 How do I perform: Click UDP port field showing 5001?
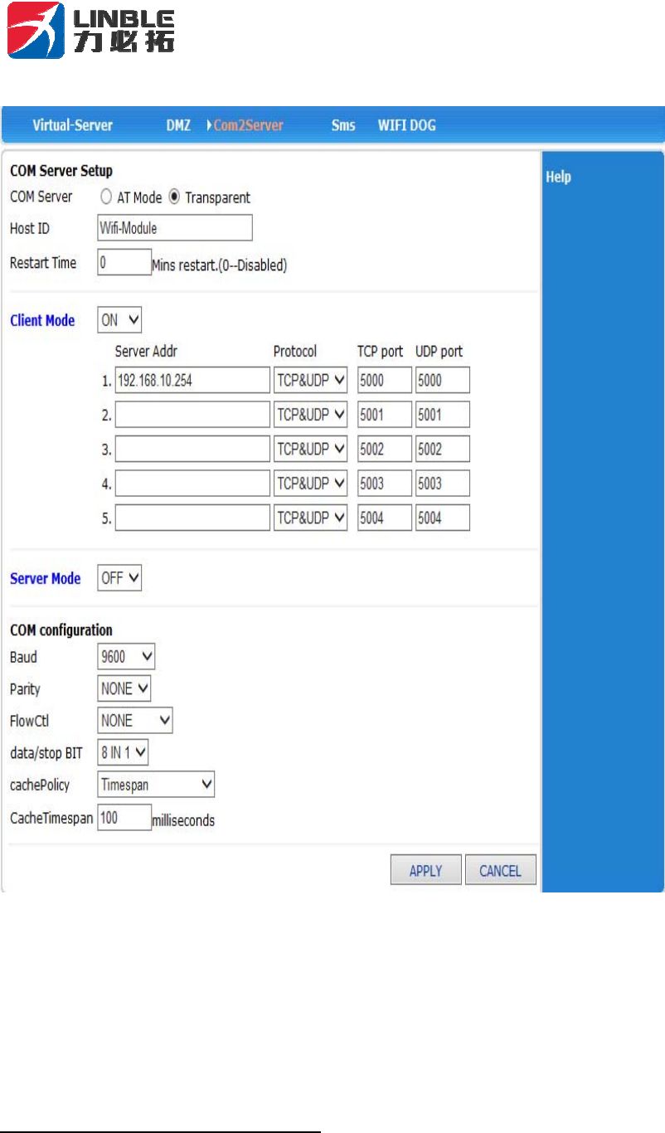[443, 414]
